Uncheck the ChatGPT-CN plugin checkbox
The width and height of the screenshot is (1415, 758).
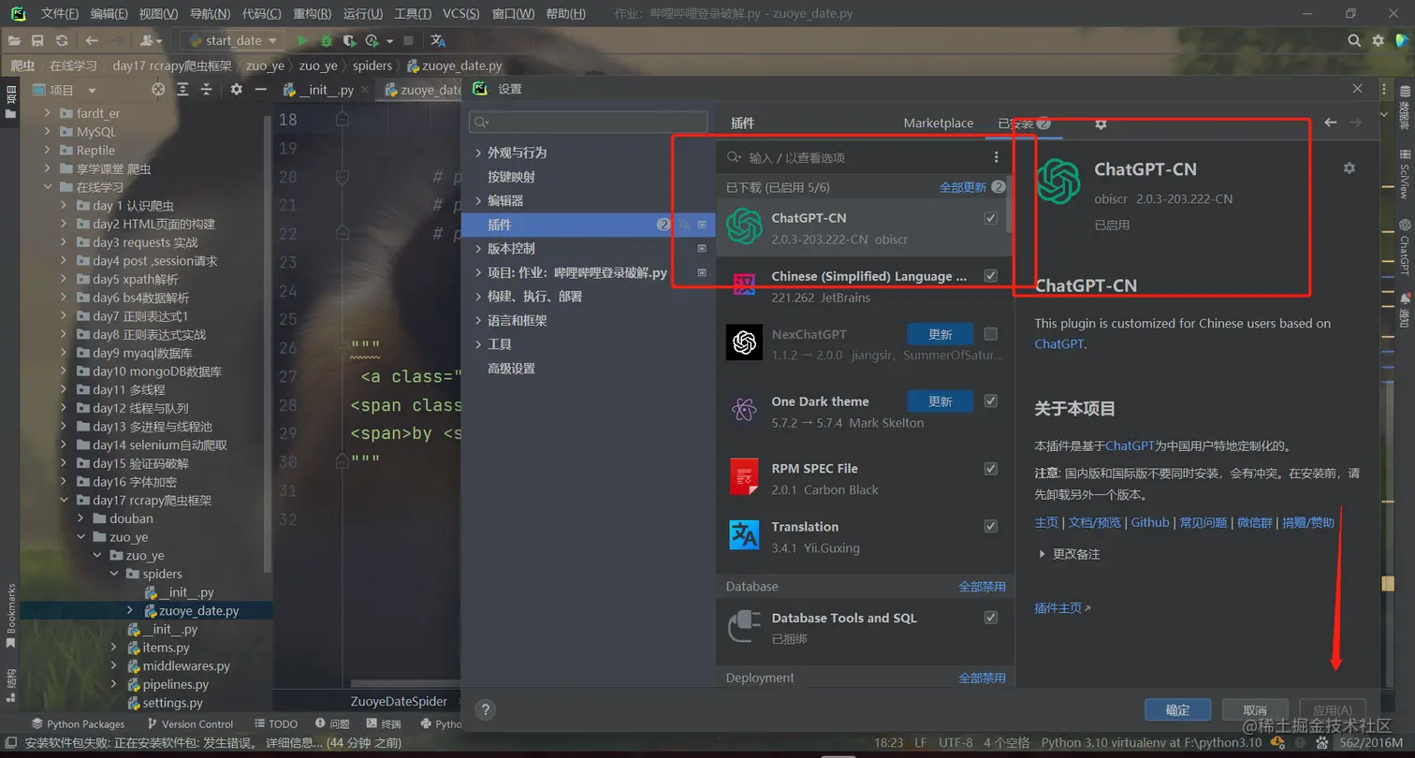pos(991,218)
